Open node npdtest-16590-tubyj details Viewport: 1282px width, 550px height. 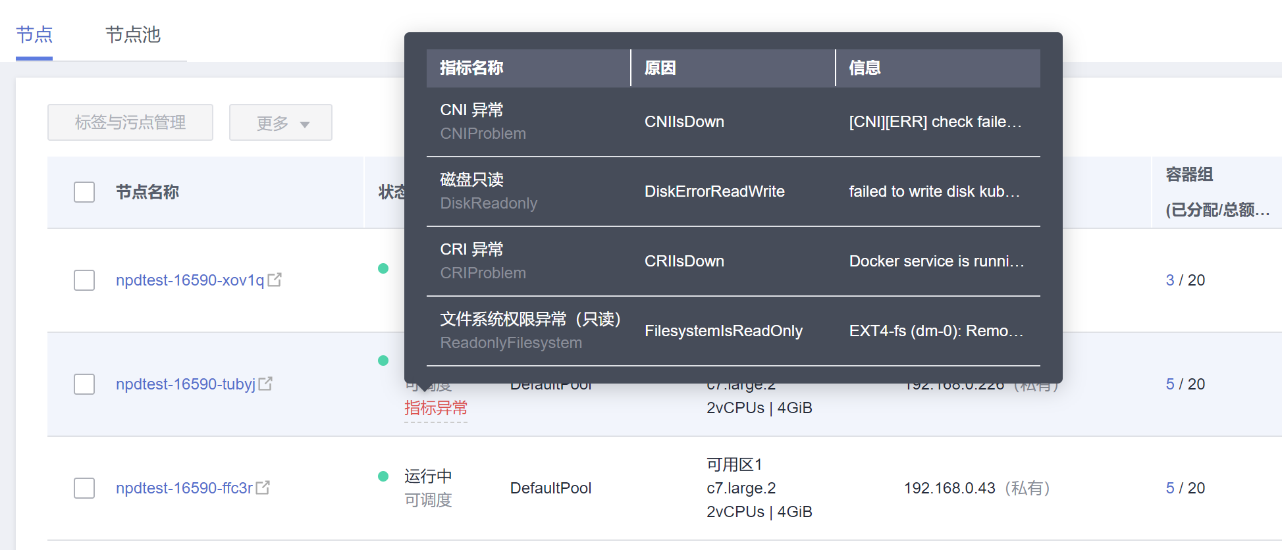coord(185,384)
